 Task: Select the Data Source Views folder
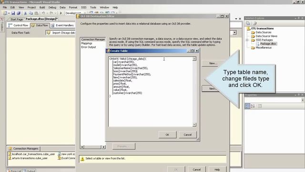tap(264, 36)
